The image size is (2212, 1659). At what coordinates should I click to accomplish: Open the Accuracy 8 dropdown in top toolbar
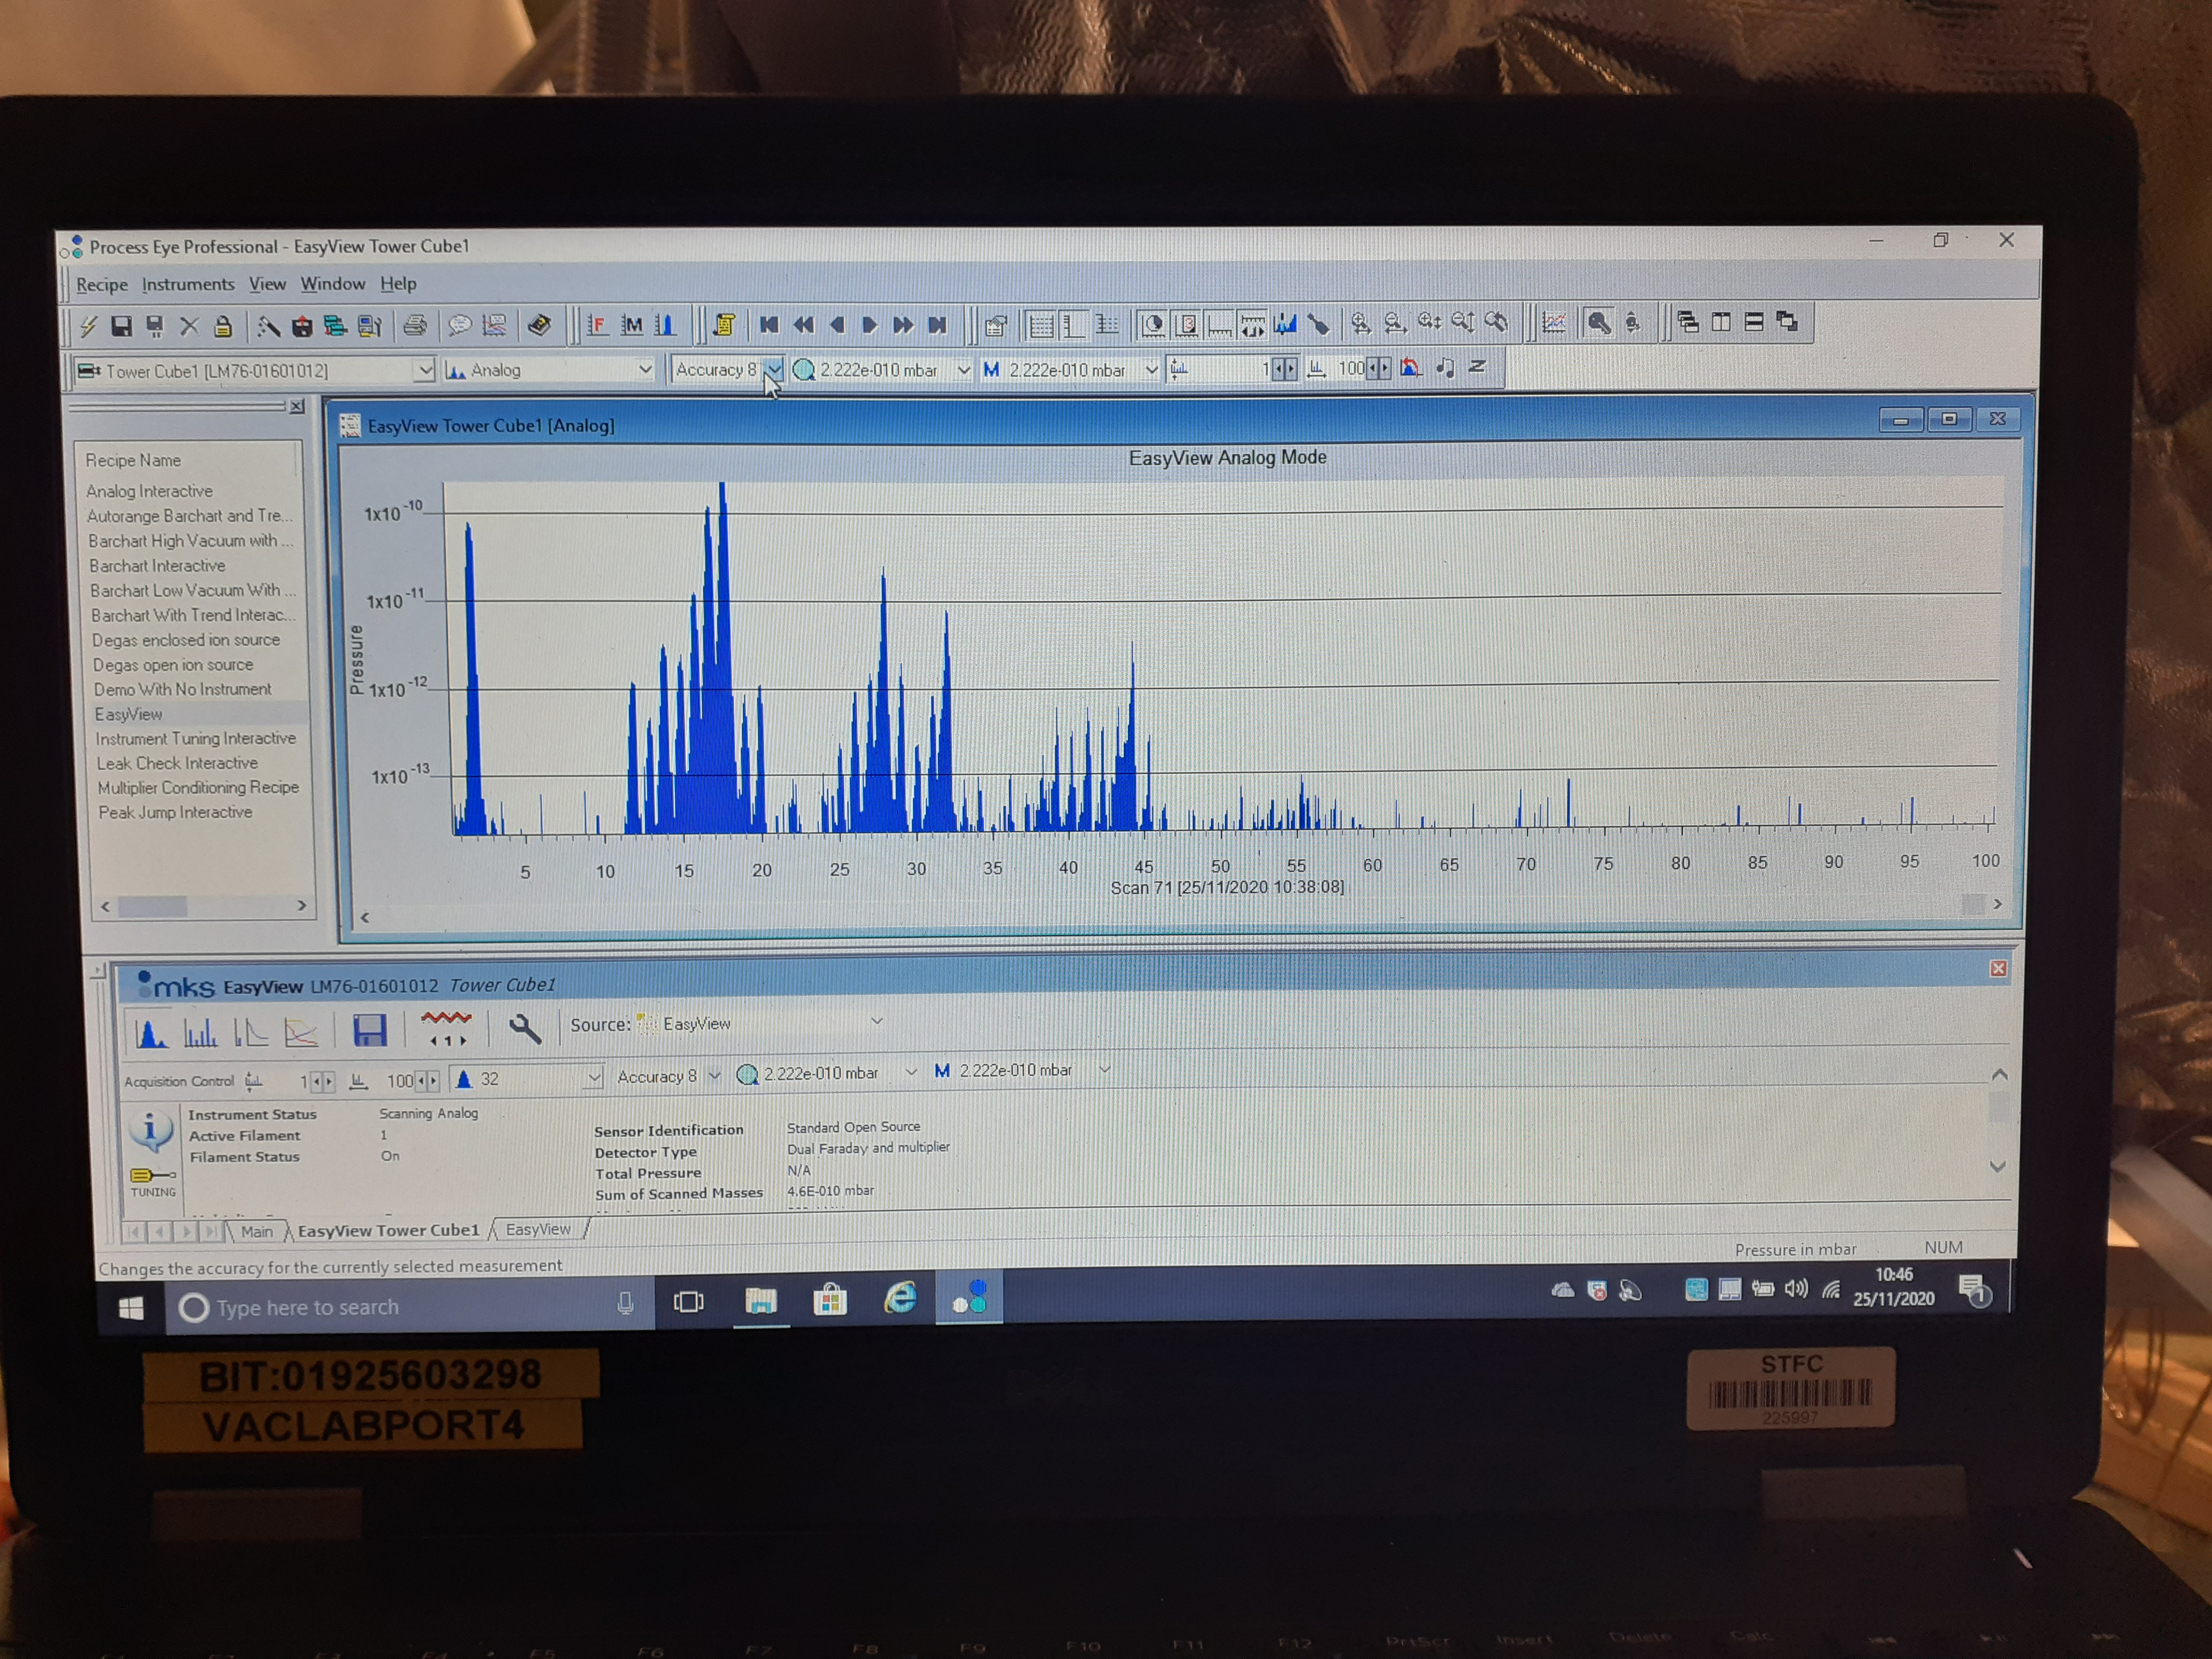tap(774, 369)
